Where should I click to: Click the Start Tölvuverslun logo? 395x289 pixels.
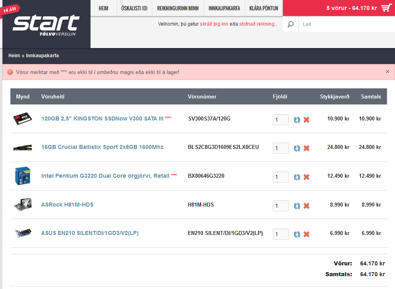tap(46, 25)
